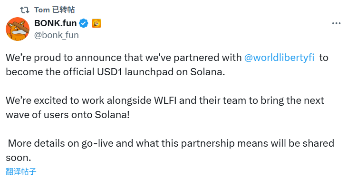
Task: Click the "wave of users onto Solana!" line
Action: [x=67, y=115]
